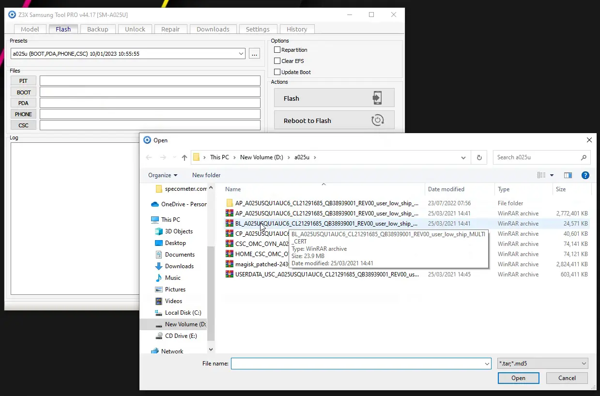Click the WinRAR icon beside magisk_patched file

(230, 264)
